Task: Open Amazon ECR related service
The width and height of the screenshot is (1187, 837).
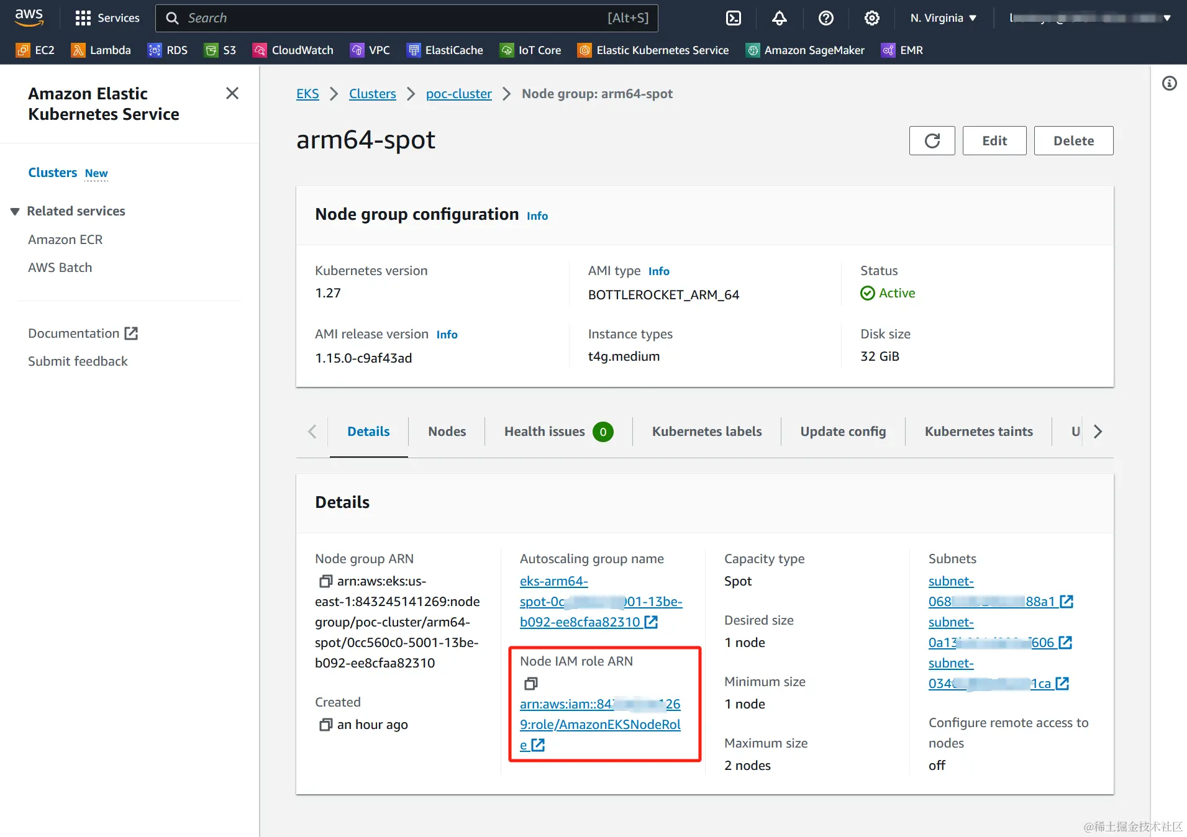Action: click(65, 240)
